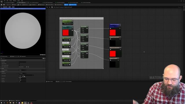The image size is (185, 104).
Task: Select the comment box title bar
Action: click(x=82, y=18)
